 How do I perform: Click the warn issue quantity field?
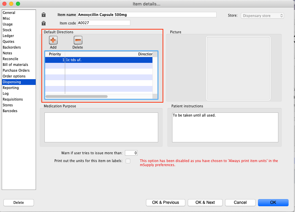[131, 153]
